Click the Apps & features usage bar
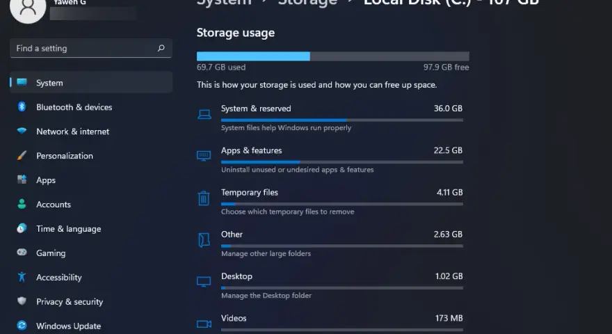The image size is (612, 334). [342, 161]
